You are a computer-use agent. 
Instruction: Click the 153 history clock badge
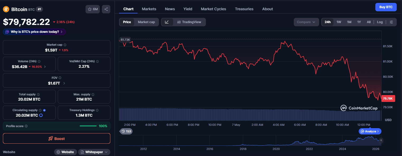126,131
